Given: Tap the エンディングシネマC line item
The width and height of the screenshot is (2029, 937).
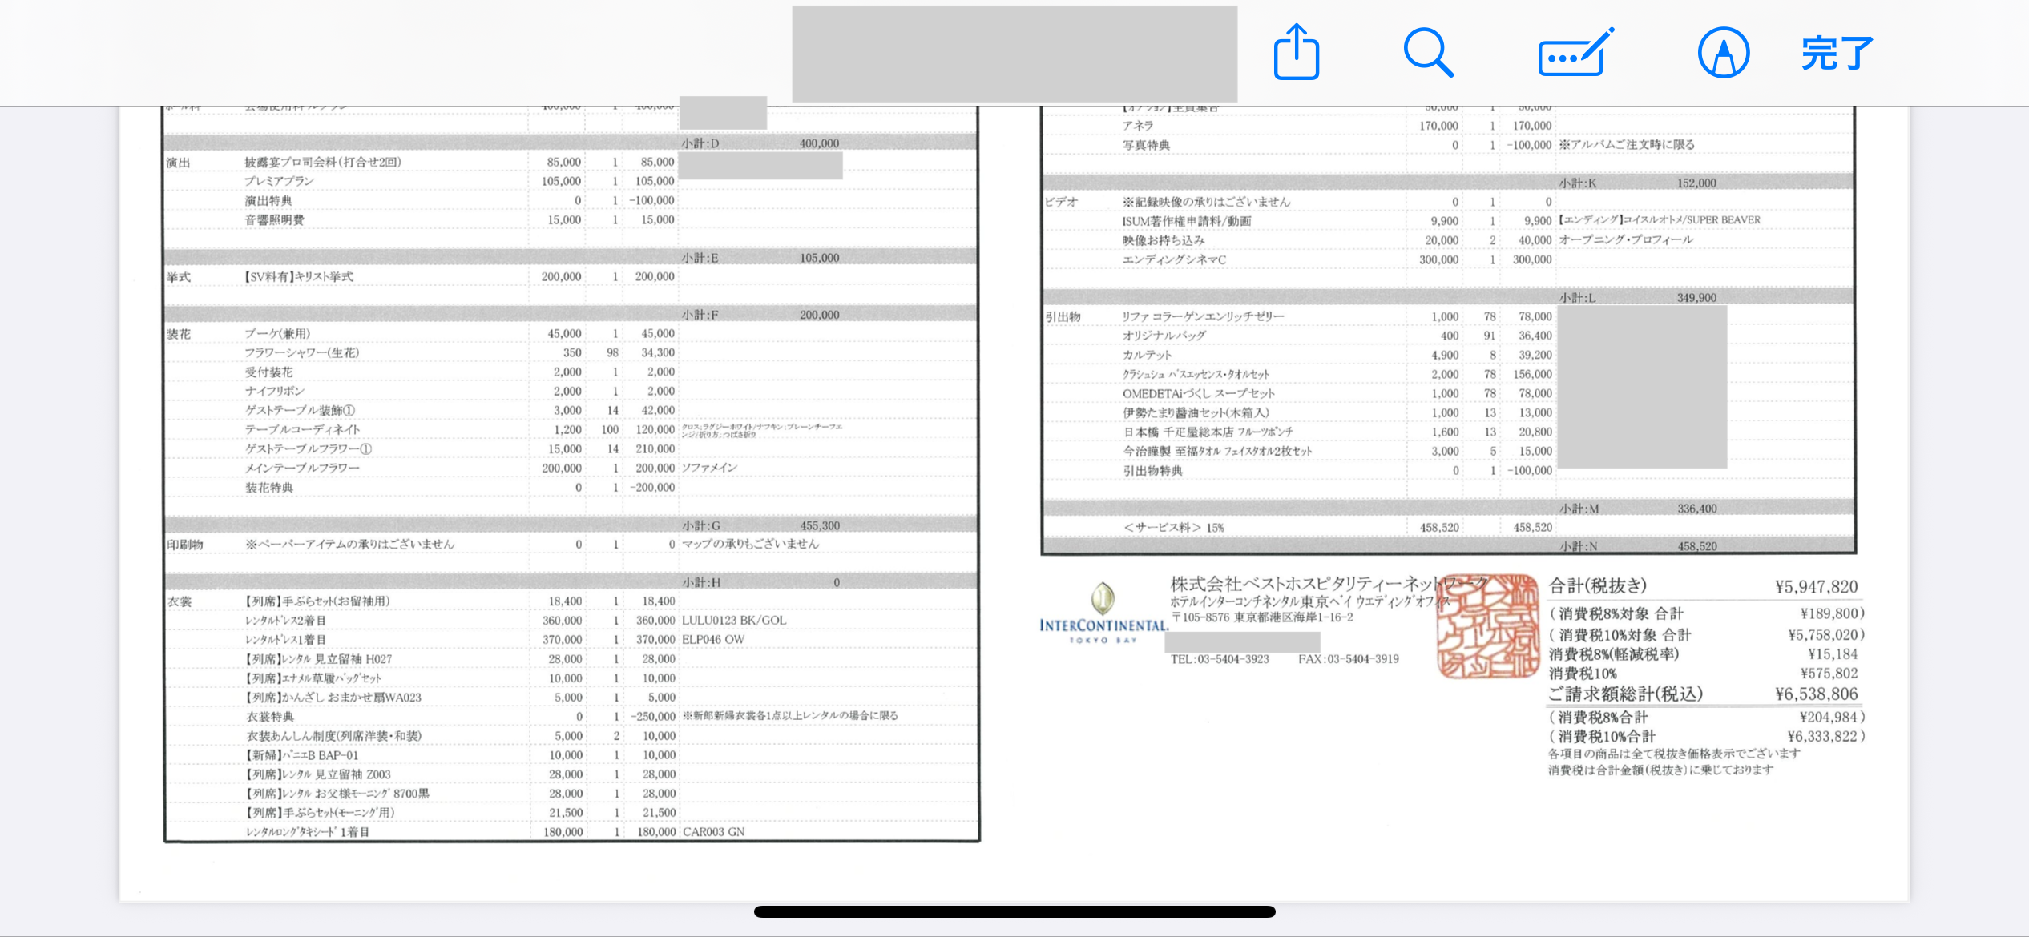Looking at the screenshot, I should 1174,259.
